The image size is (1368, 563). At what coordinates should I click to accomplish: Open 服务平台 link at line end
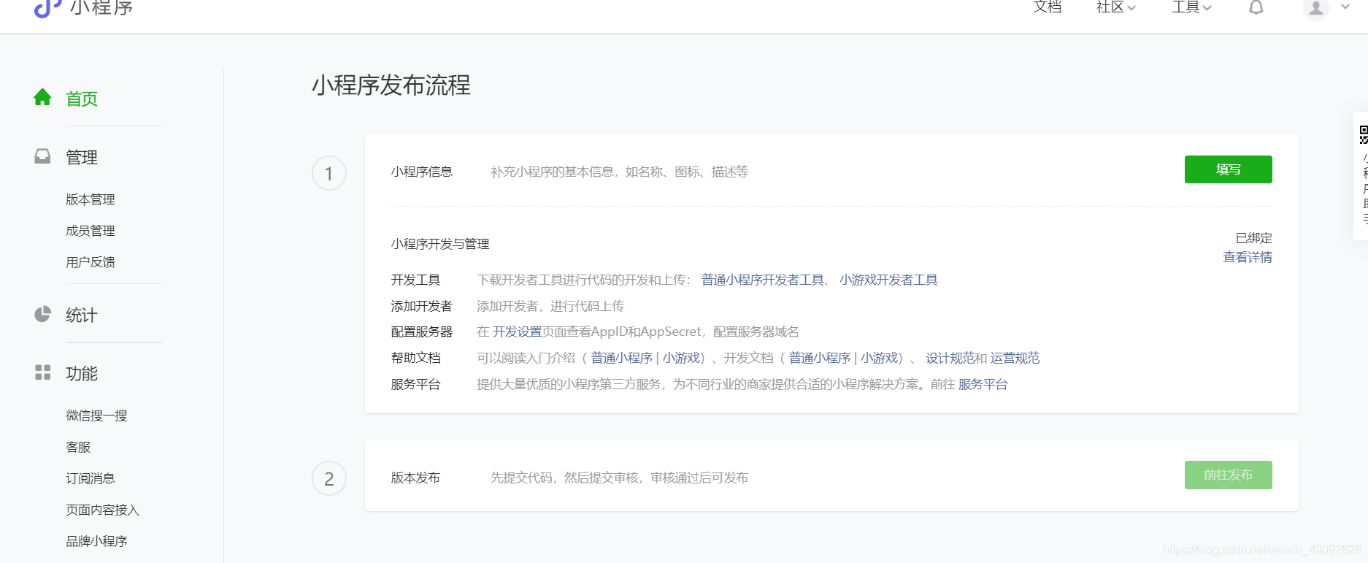click(983, 384)
